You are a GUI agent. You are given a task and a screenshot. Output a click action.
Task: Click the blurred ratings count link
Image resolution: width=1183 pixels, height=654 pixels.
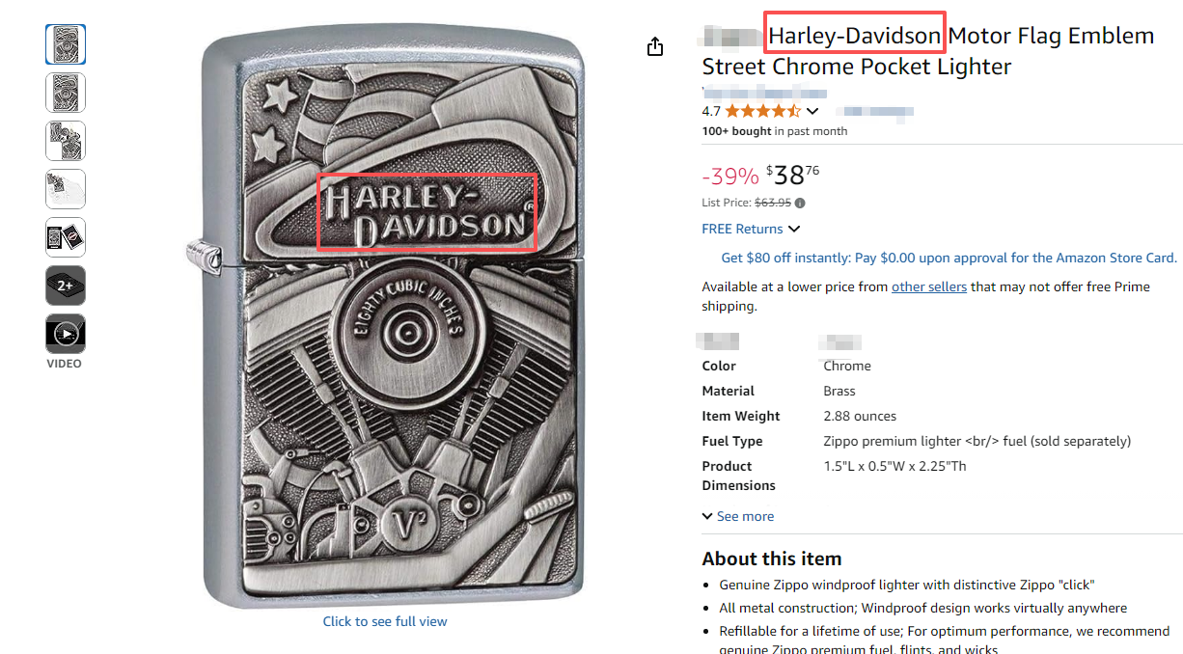[x=874, y=112]
